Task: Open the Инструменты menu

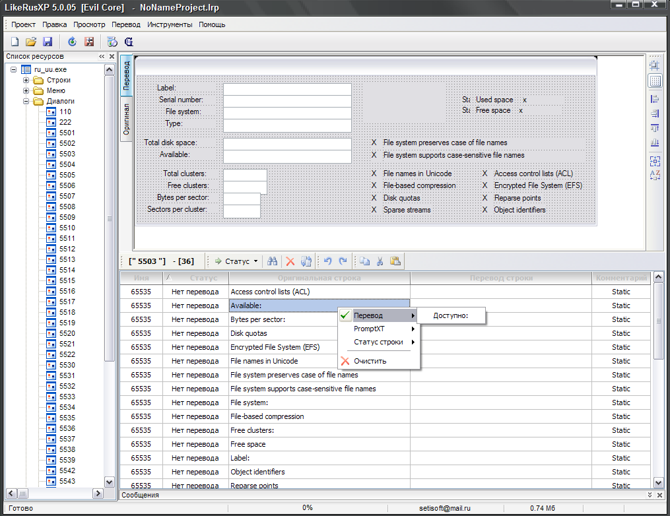Action: tap(170, 25)
